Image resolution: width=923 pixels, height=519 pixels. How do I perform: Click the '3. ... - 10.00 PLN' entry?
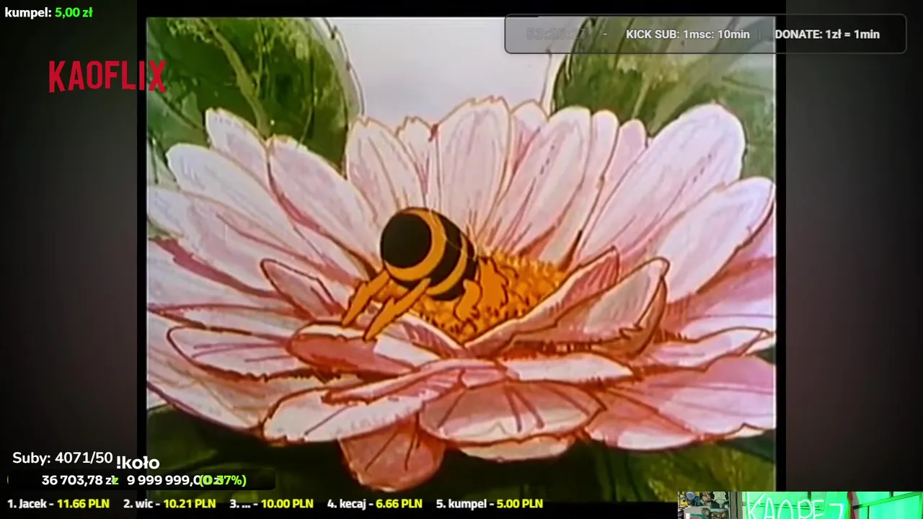tap(271, 504)
